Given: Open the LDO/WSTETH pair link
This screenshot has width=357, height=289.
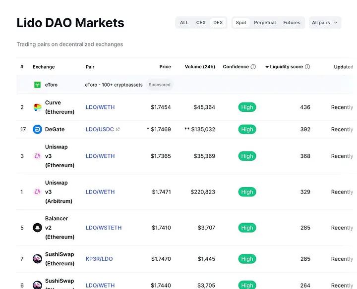Looking at the screenshot, I should (x=104, y=228).
